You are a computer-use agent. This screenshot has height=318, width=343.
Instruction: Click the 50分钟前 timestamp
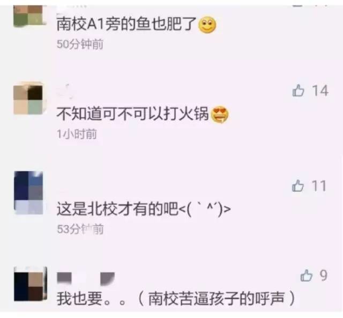pos(80,44)
